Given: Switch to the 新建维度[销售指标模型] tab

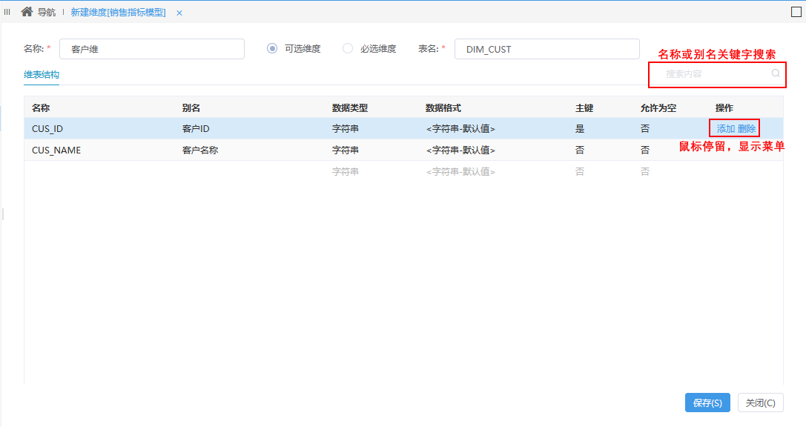Looking at the screenshot, I should point(118,13).
